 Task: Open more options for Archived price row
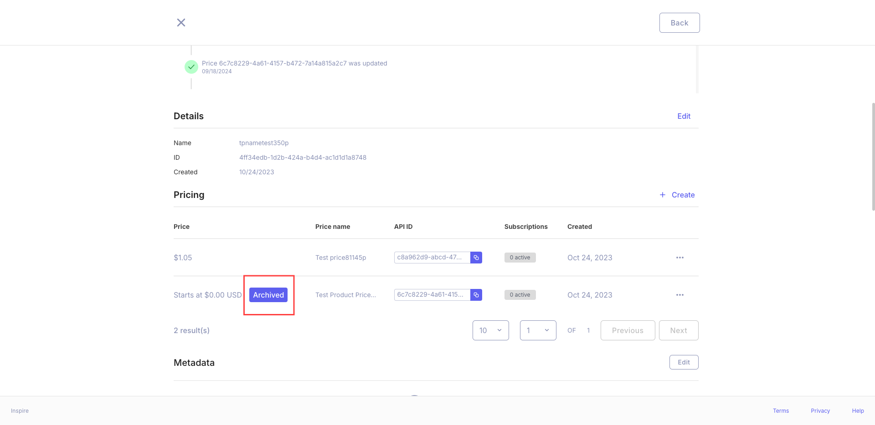(680, 295)
